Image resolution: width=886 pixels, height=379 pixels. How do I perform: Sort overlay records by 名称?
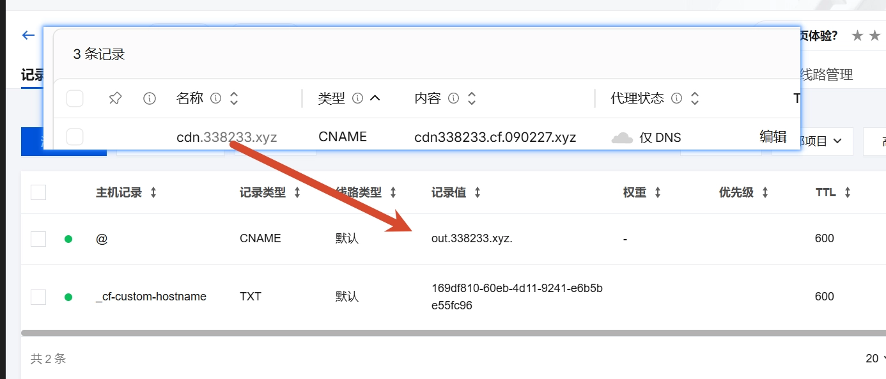coord(234,98)
